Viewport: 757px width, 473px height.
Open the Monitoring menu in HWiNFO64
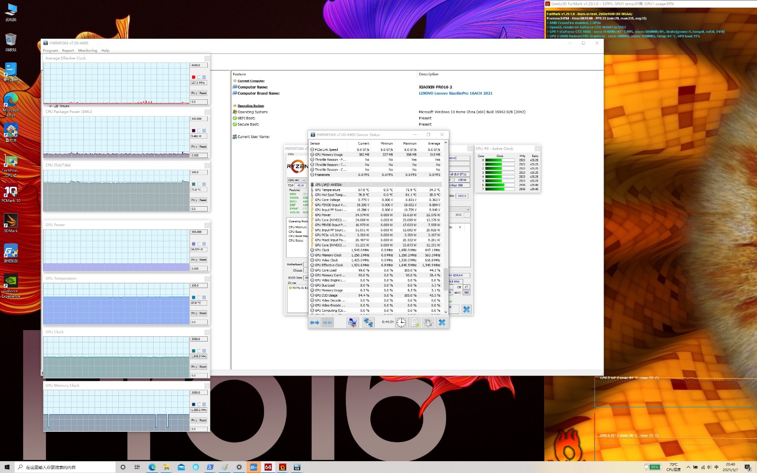click(x=88, y=51)
